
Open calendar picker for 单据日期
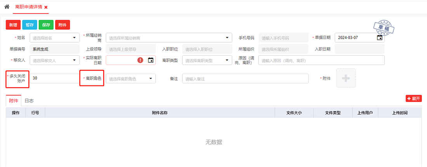click(380, 38)
